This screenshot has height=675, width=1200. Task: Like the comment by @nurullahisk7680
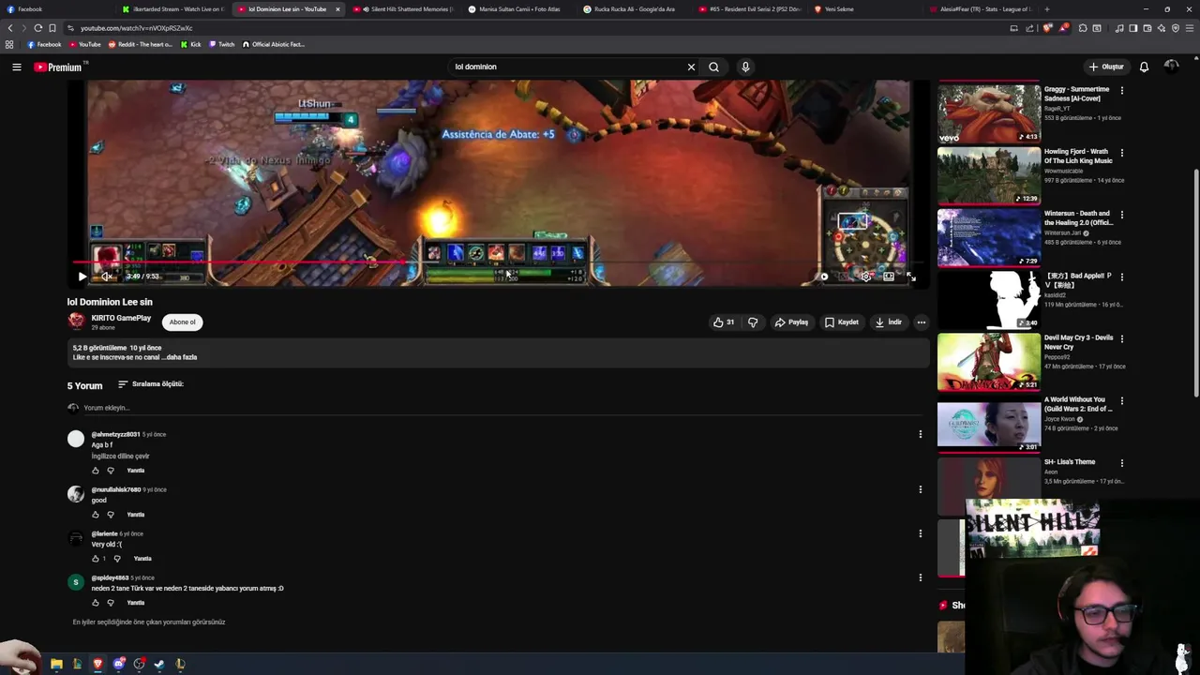click(x=95, y=515)
